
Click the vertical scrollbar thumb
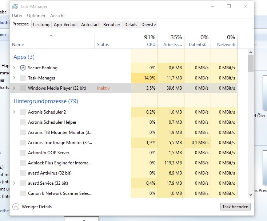251,64
